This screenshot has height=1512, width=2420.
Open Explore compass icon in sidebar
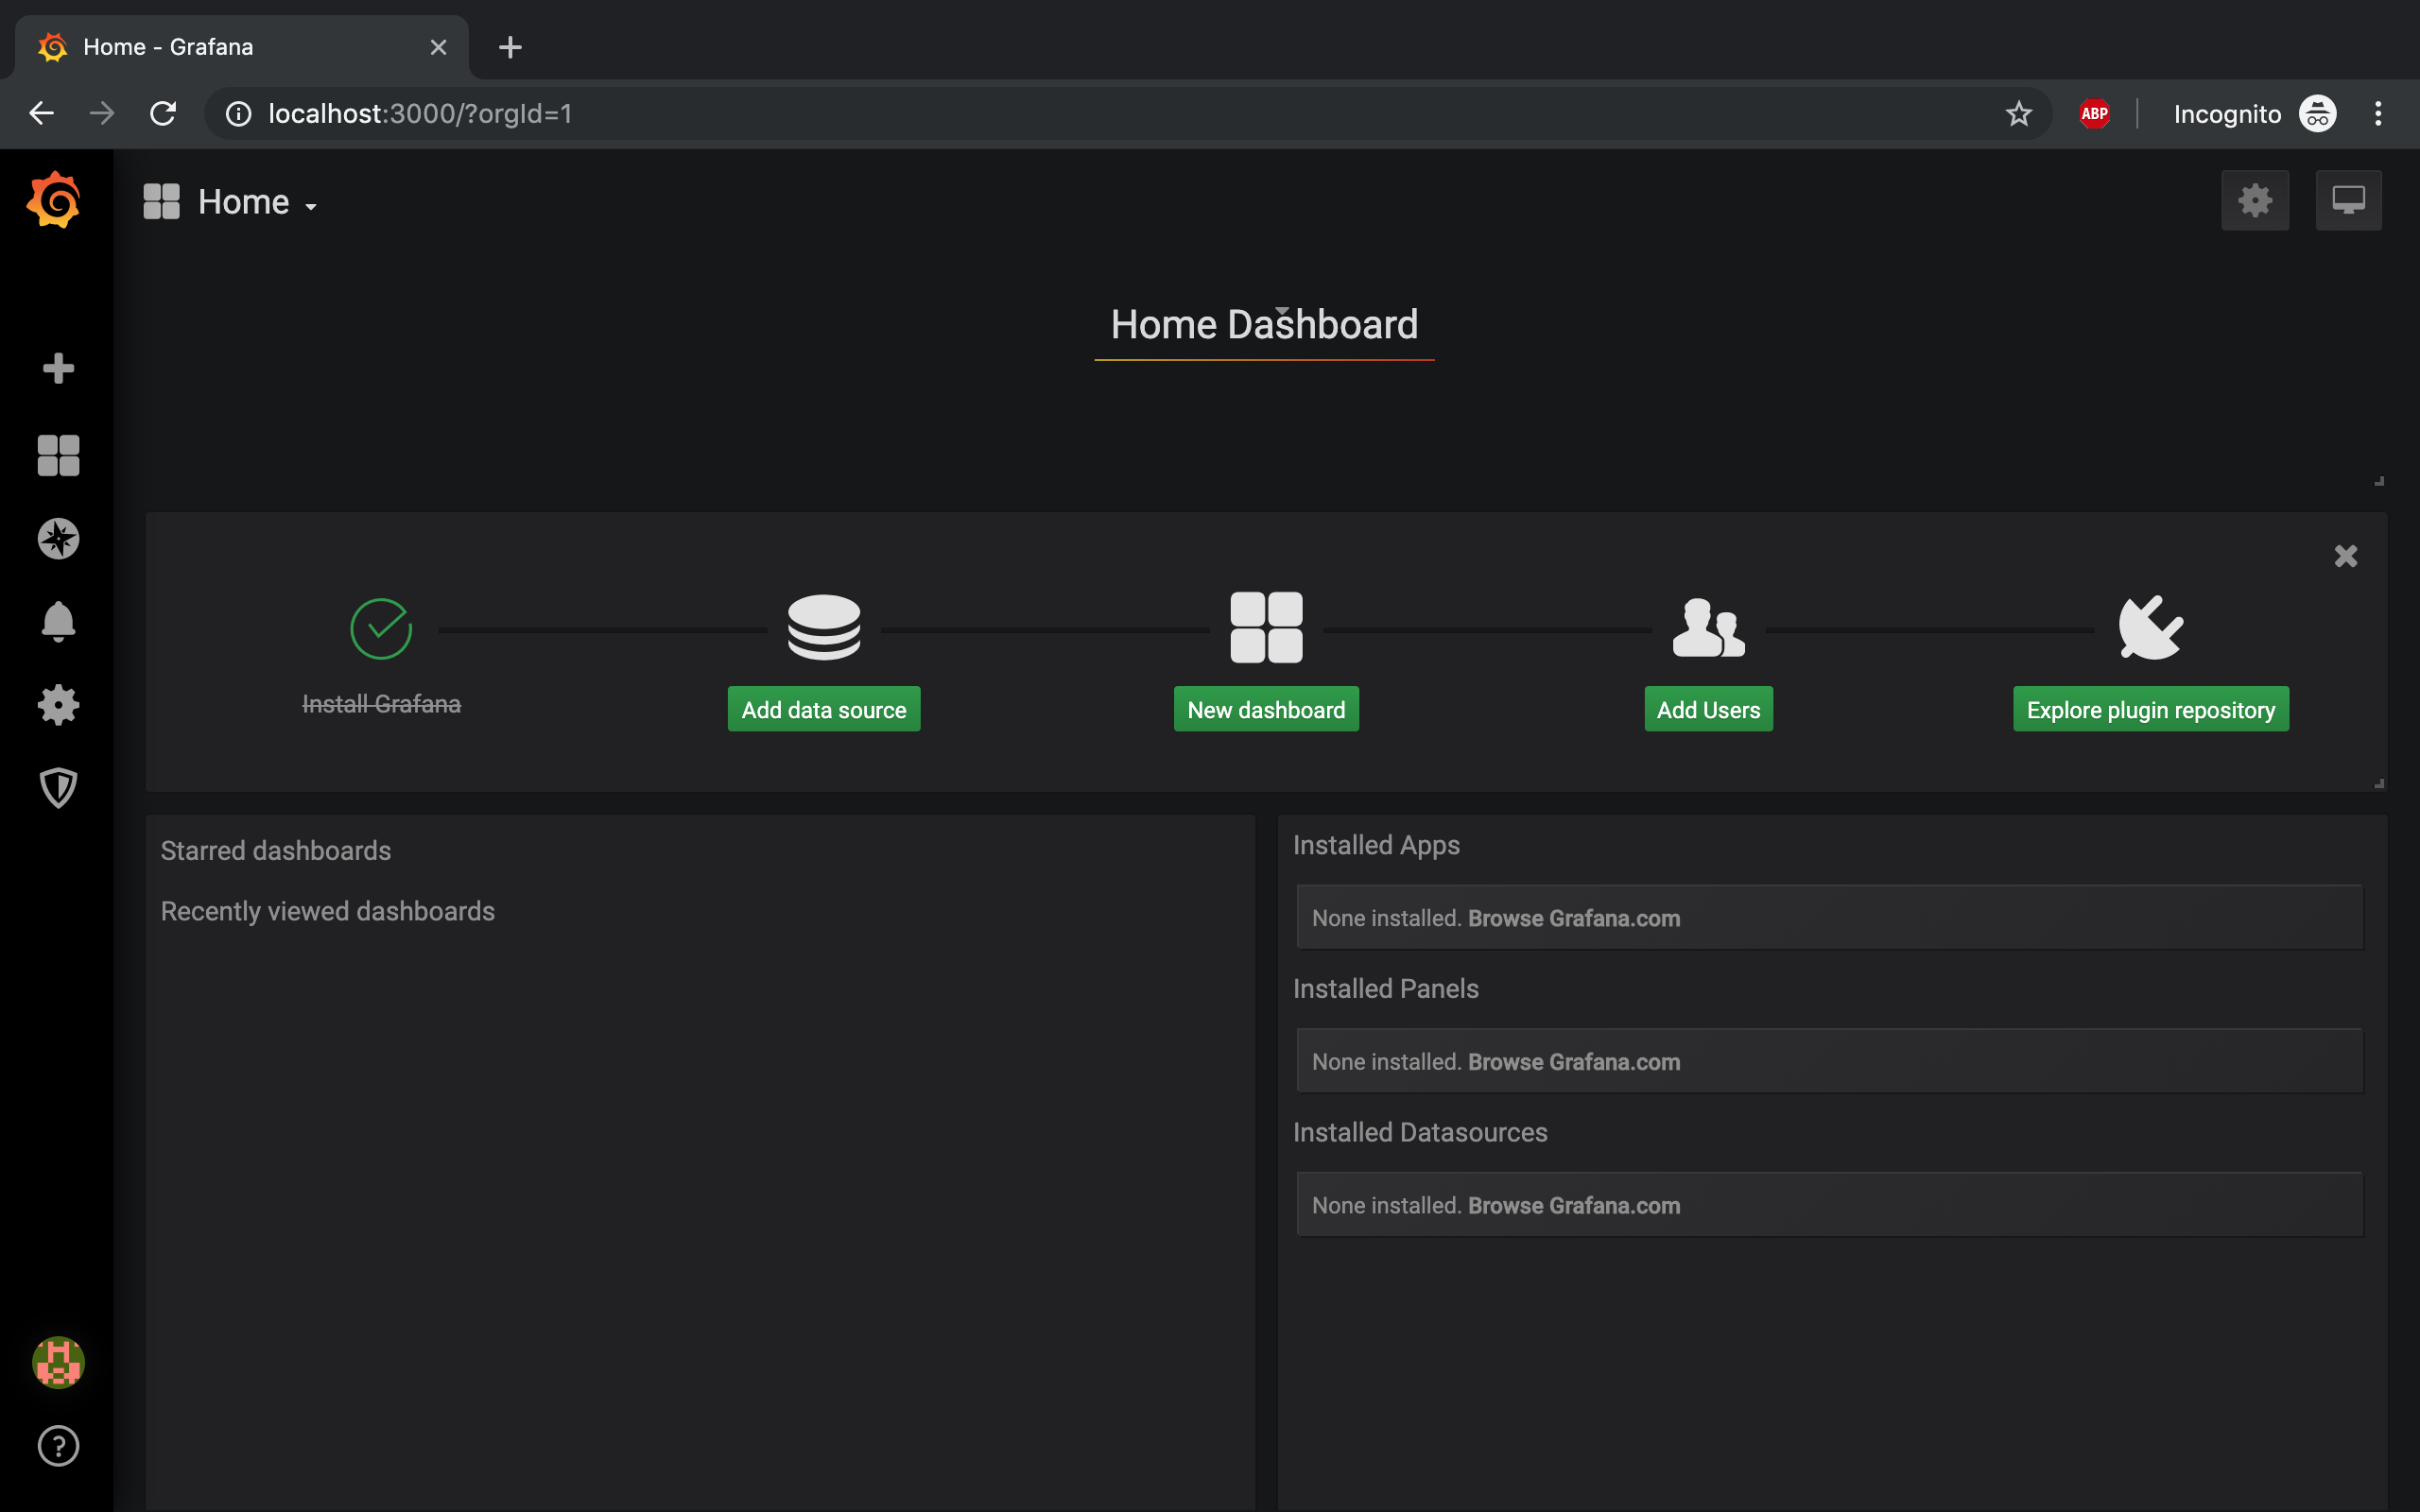point(58,539)
